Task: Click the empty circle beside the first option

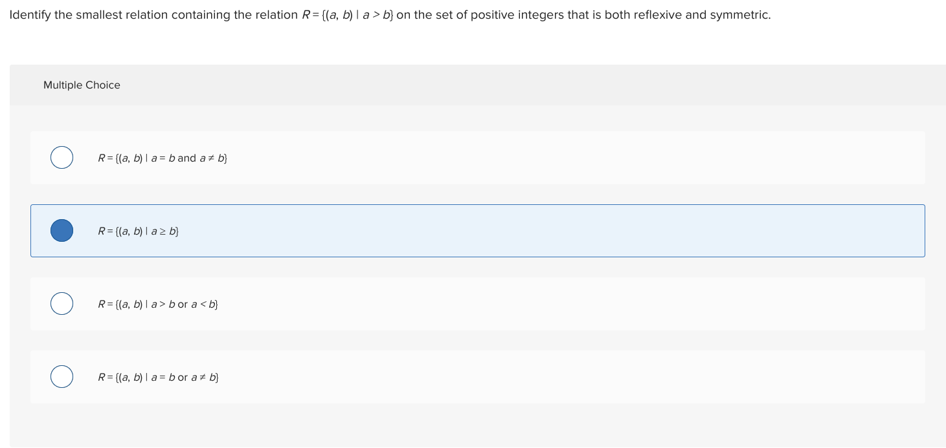Action: click(x=62, y=157)
